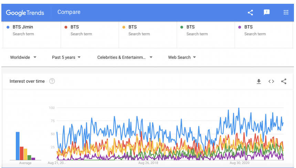Click the yellow dot of third term
296x168 pixels.
click(x=124, y=27)
